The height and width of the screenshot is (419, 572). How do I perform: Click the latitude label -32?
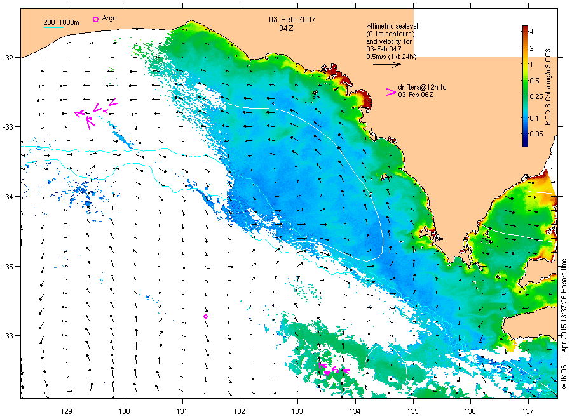click(x=8, y=58)
